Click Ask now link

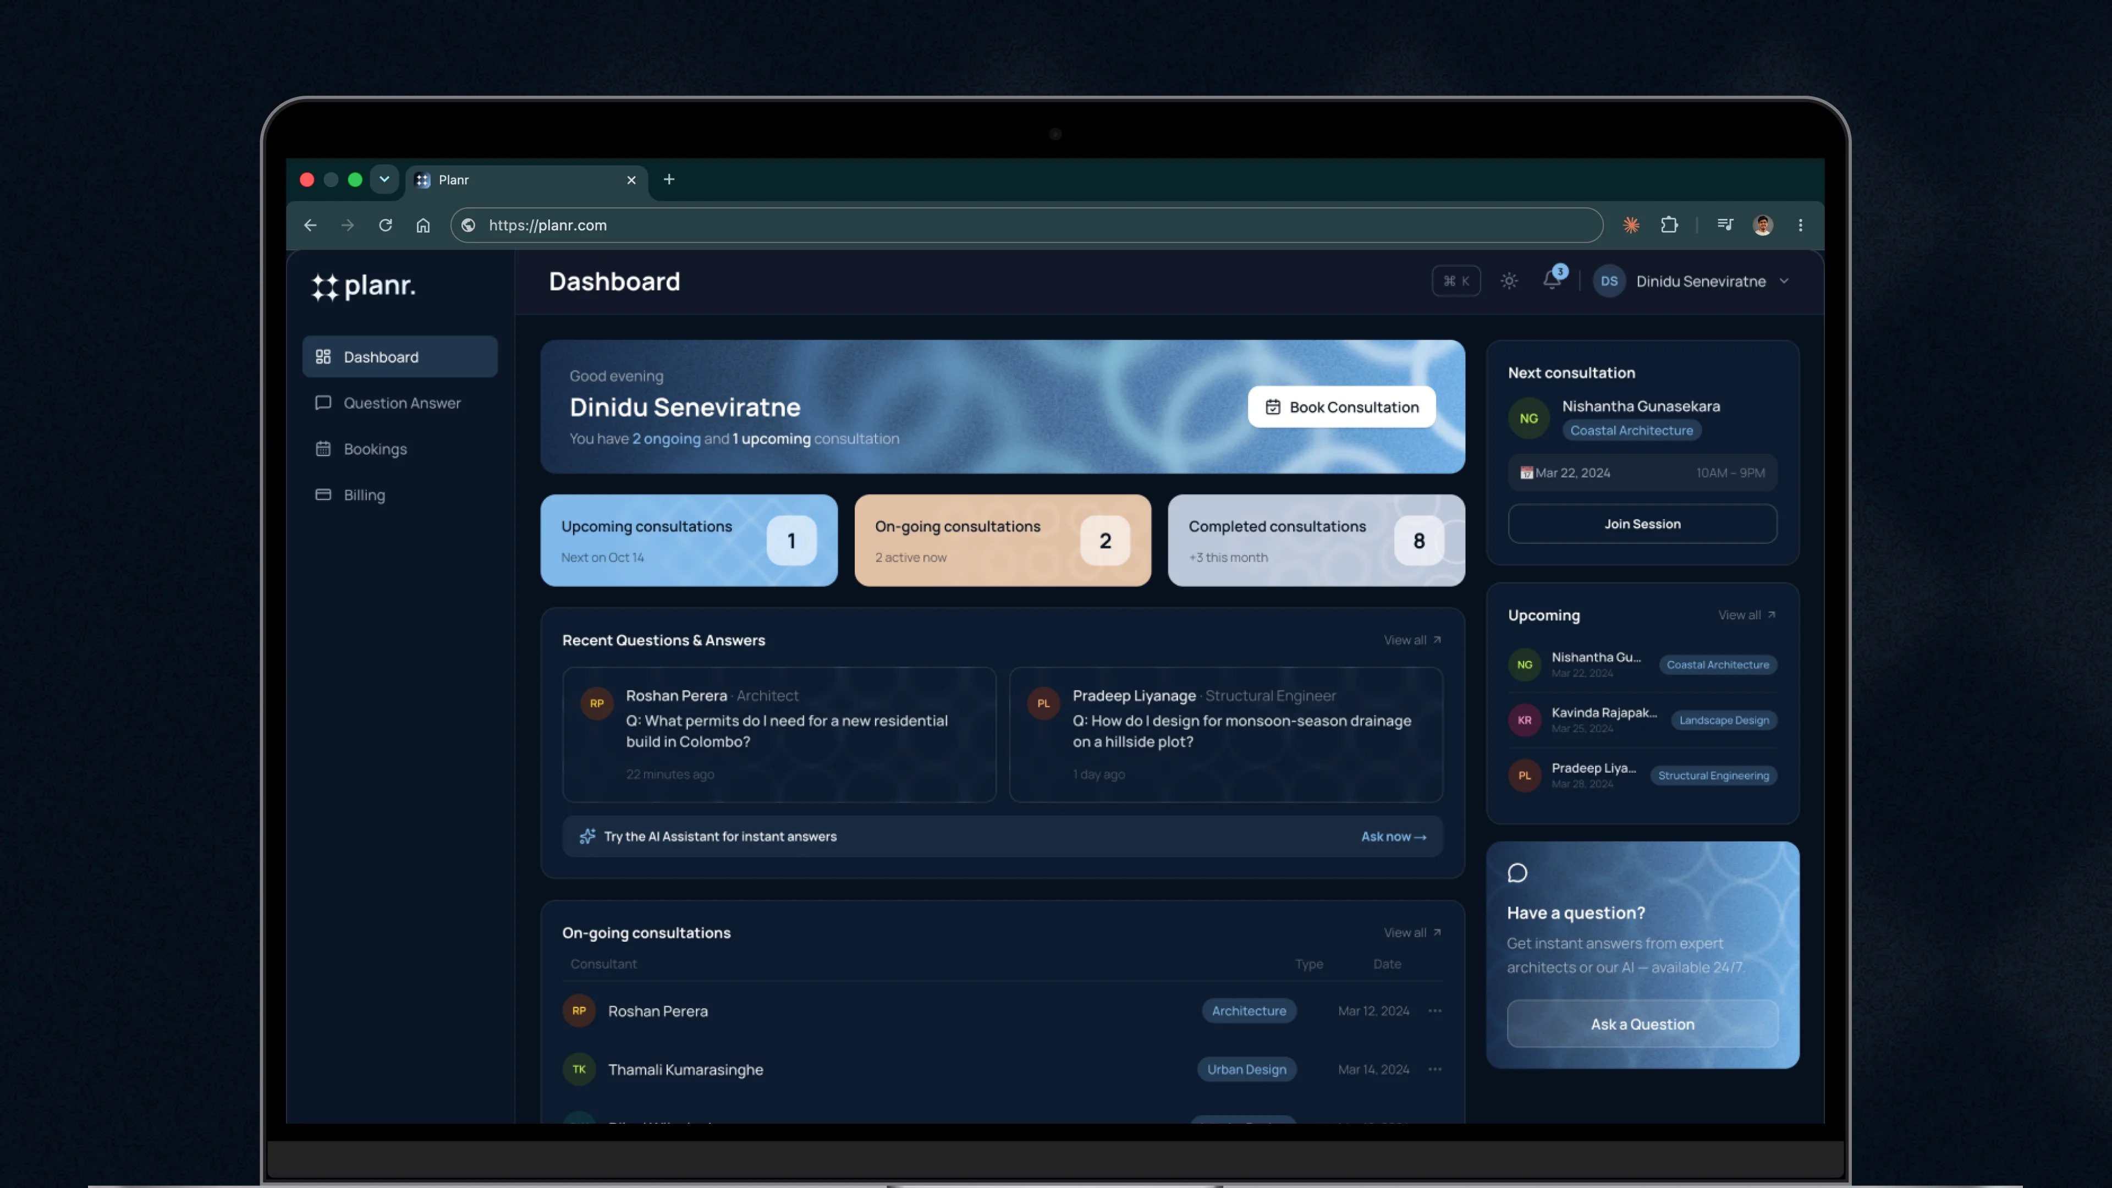[1394, 836]
